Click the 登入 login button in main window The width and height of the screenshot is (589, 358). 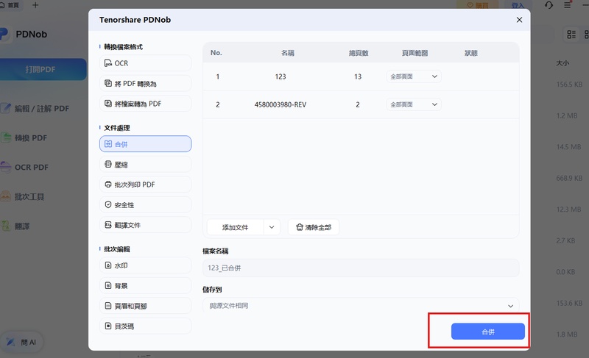click(x=518, y=5)
